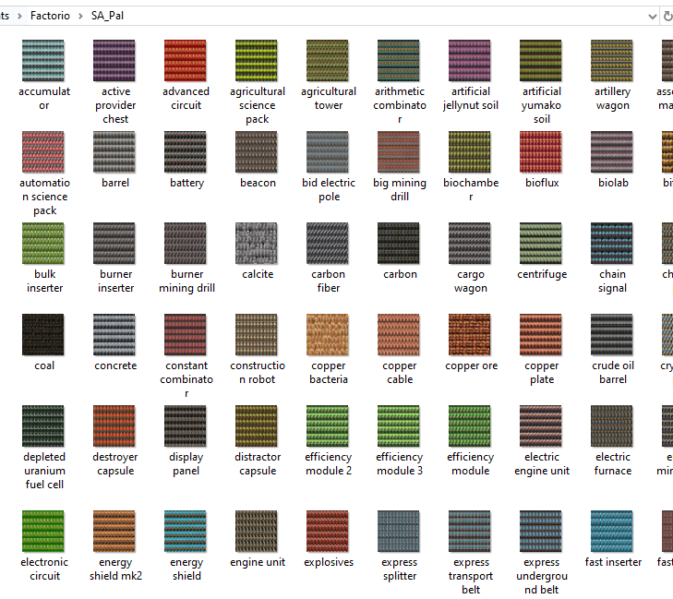Select the big mining drill file

click(398, 152)
